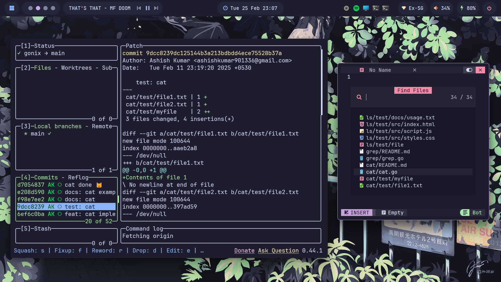
Task: Open Spotify from the tray
Action: [x=356, y=8]
